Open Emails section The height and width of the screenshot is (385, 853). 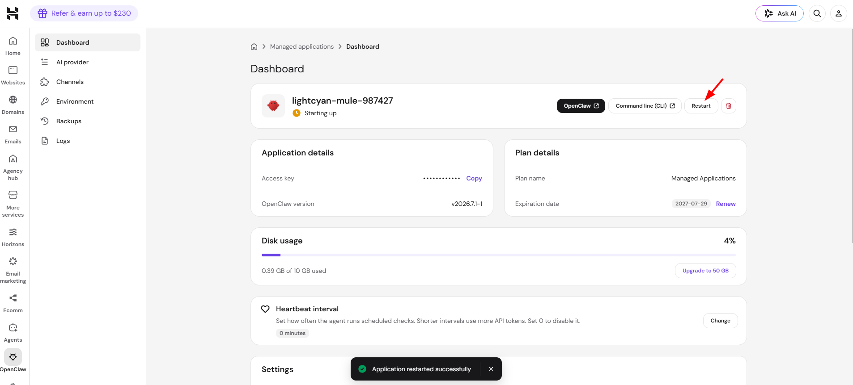click(13, 134)
